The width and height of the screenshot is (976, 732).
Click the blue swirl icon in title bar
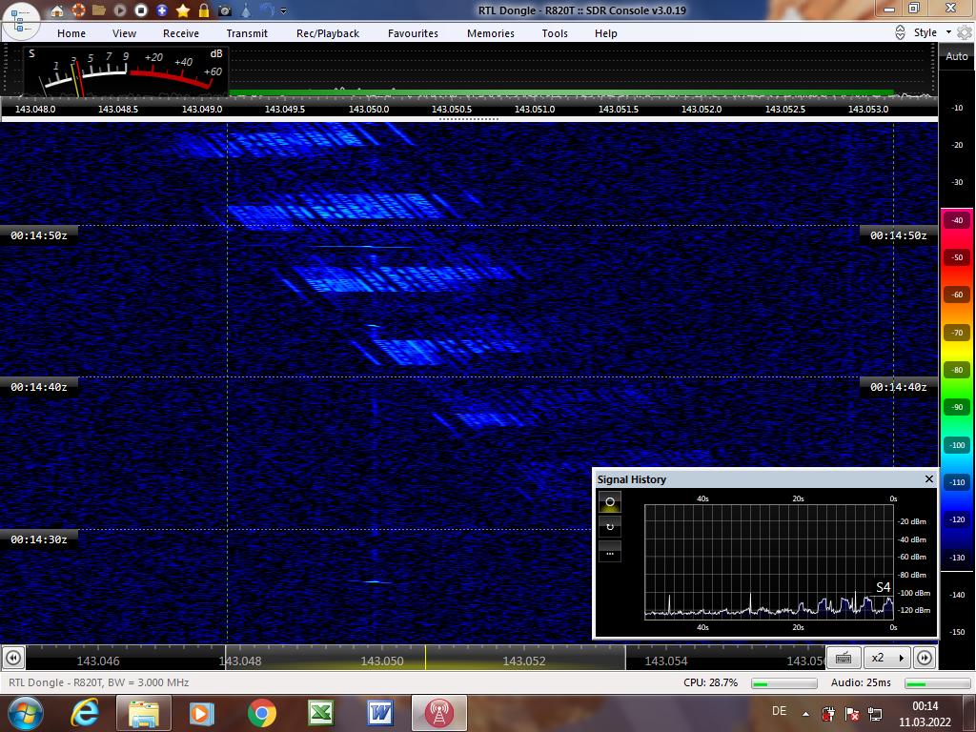[x=267, y=10]
